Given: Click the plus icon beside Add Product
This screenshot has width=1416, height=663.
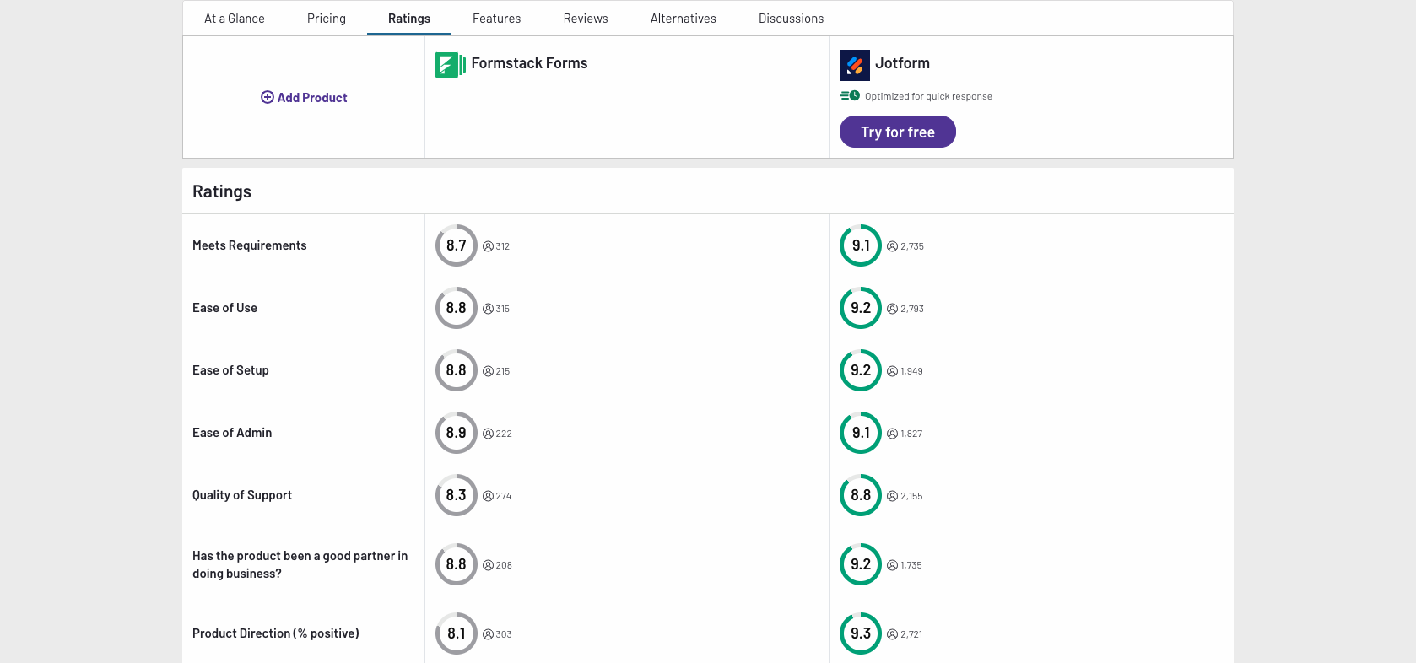Looking at the screenshot, I should [268, 97].
